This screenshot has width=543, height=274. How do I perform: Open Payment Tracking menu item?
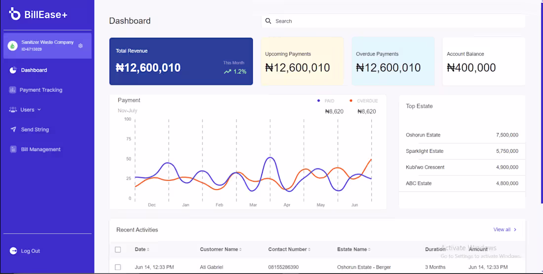[x=41, y=90]
